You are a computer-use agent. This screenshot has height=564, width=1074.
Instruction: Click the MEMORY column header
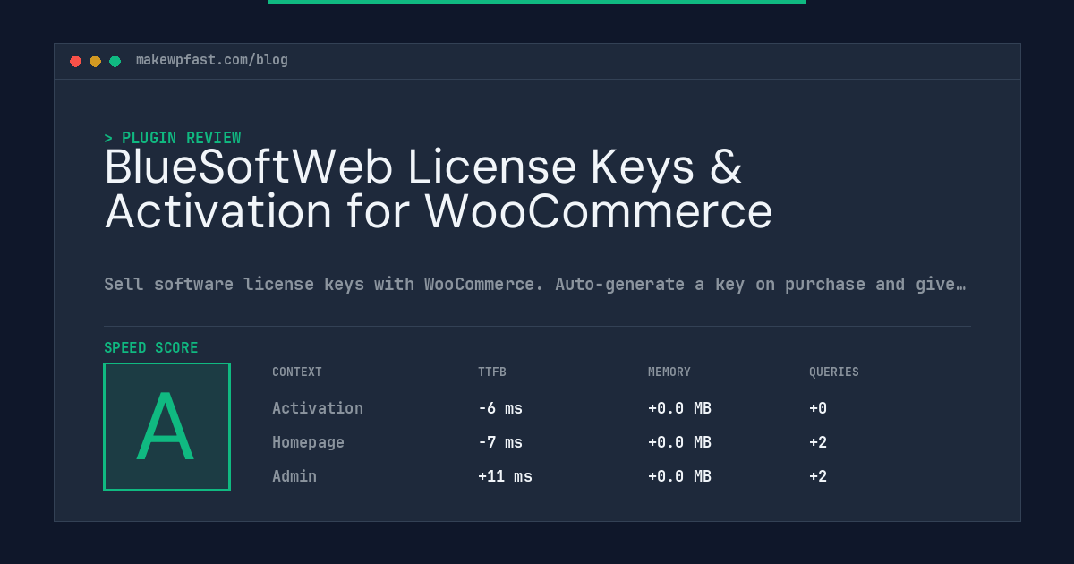pyautogui.click(x=669, y=372)
